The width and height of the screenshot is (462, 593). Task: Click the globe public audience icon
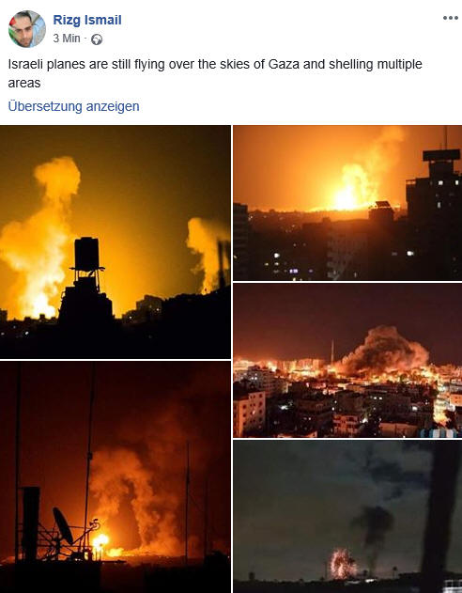point(97,39)
